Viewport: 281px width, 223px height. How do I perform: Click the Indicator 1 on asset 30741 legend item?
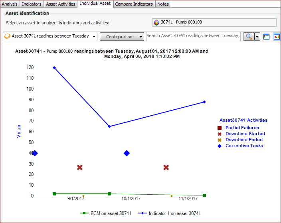(x=169, y=213)
